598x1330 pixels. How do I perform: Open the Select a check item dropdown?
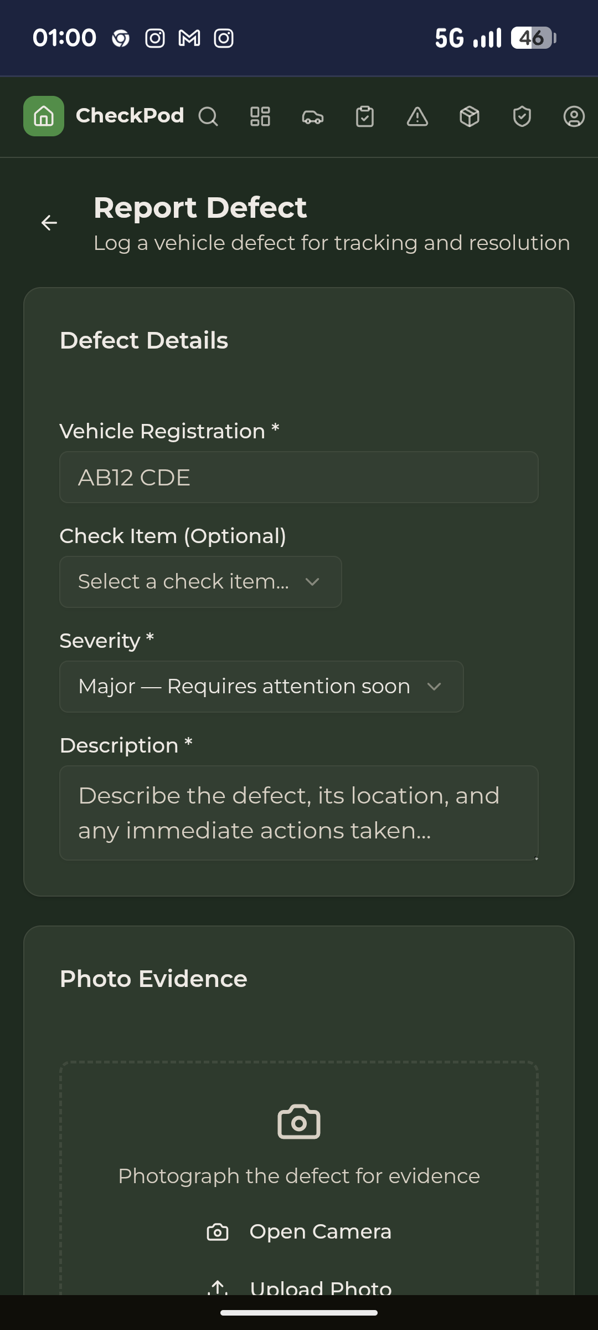pyautogui.click(x=200, y=581)
